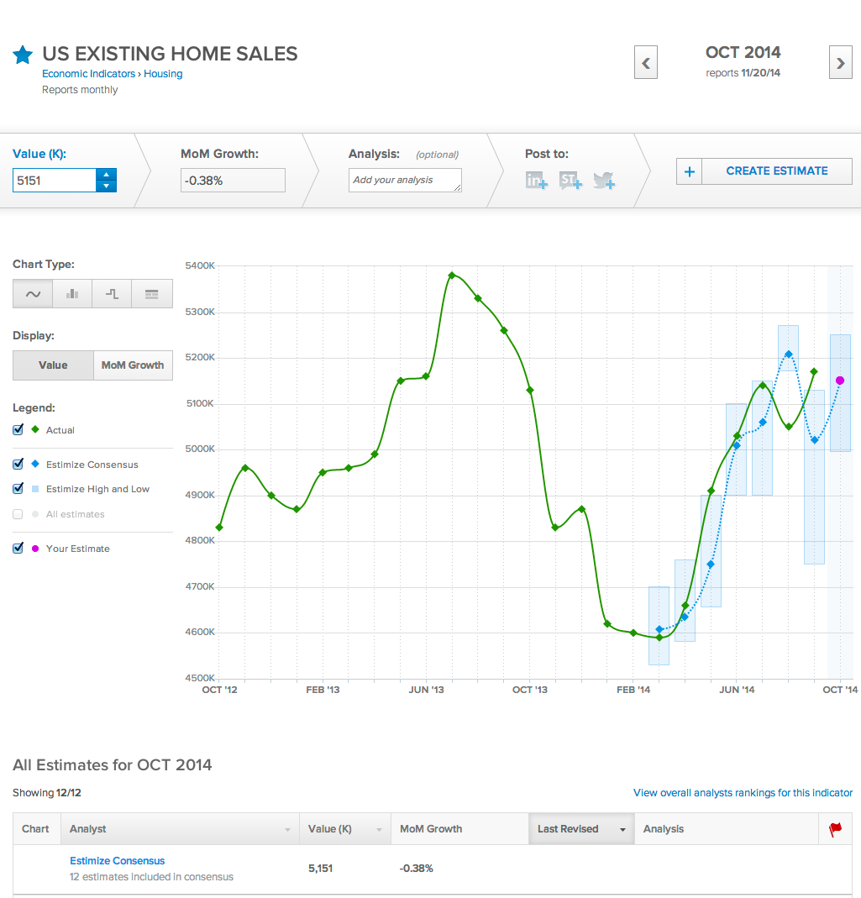This screenshot has width=861, height=898.
Task: Choose the table view chart type
Action: [x=151, y=293]
